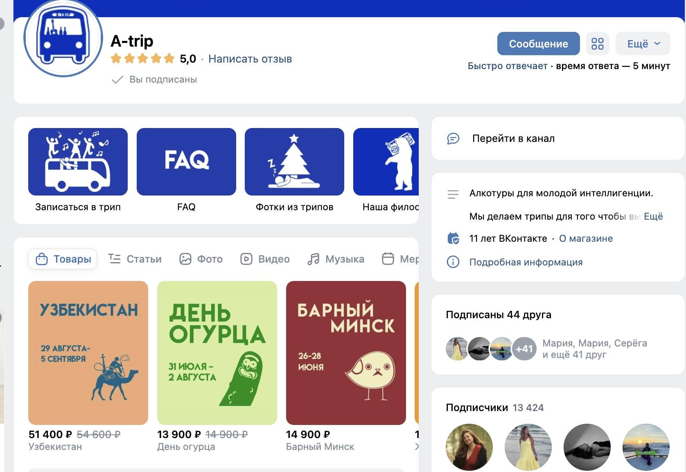Click the 14 900 ₽ crossed-out old price
The height and width of the screenshot is (472, 686).
coord(226,434)
